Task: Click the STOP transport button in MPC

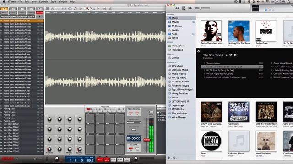Action: [113, 159]
